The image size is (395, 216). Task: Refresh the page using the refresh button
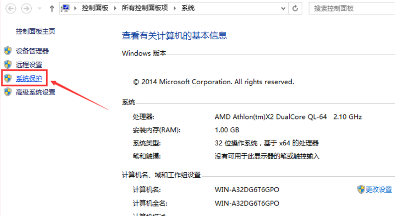295,8
